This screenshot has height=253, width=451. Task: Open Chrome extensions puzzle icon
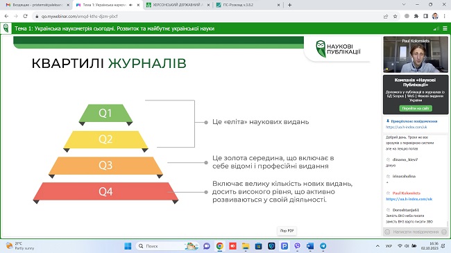click(x=416, y=17)
